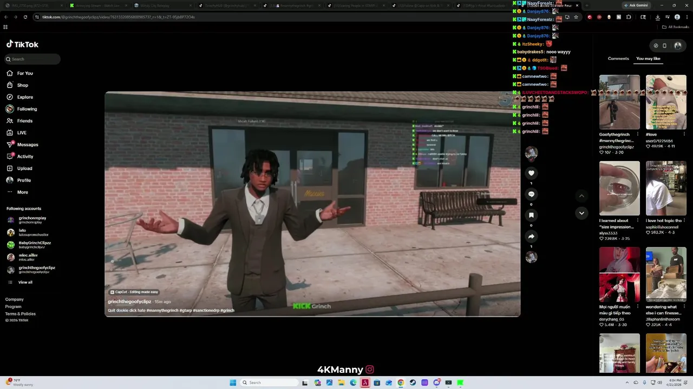Image resolution: width=693 pixels, height=389 pixels.
Task: Click grinchthegoofyclipz username on video
Action: click(x=129, y=301)
